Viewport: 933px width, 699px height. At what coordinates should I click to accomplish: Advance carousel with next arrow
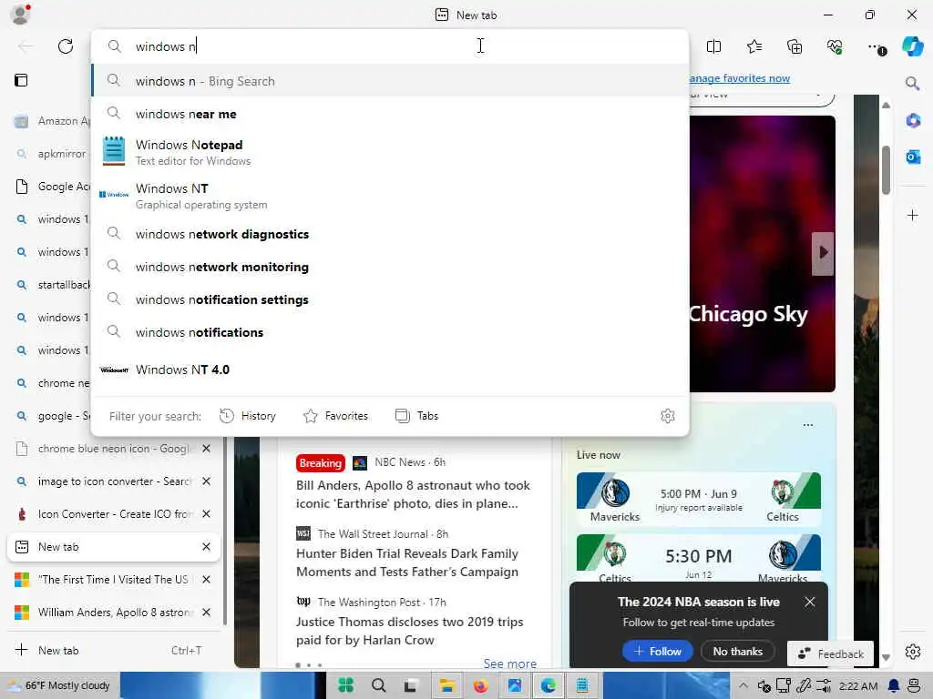(x=823, y=253)
